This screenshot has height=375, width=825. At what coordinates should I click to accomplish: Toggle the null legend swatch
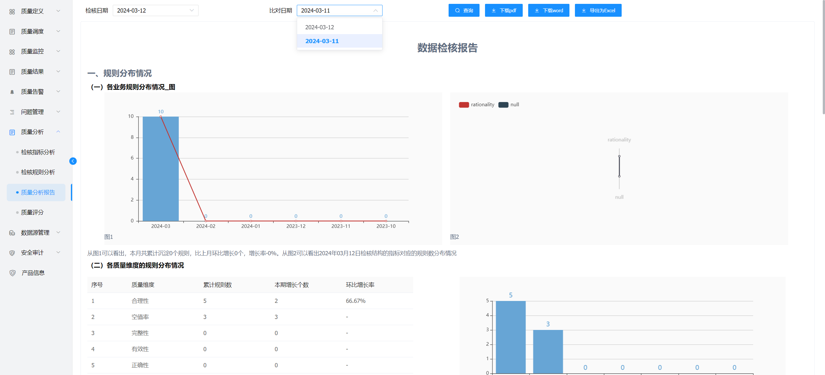tap(503, 105)
